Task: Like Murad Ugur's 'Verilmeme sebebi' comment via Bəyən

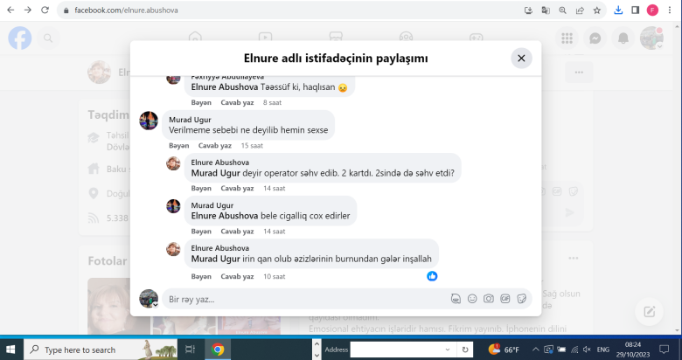Action: pos(178,145)
